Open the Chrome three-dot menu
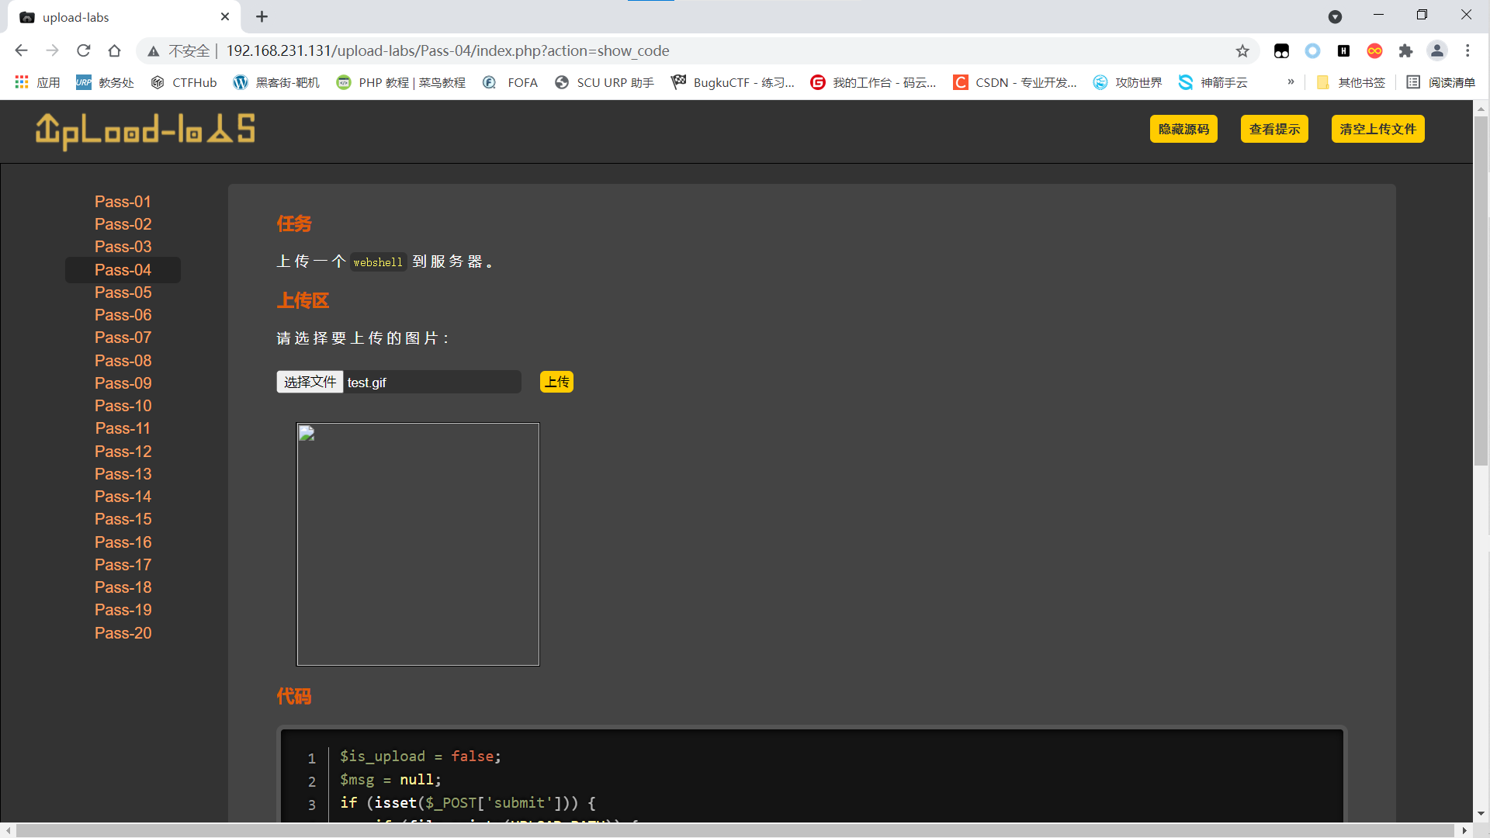The width and height of the screenshot is (1490, 838). pos(1467,50)
